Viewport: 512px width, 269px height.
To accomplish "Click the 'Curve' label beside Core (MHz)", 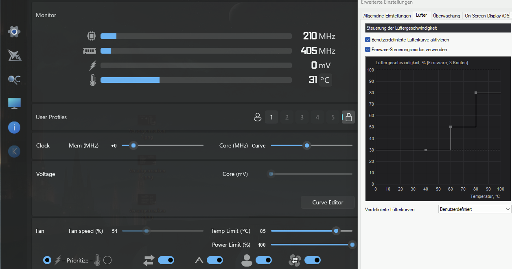I will tap(259, 146).
